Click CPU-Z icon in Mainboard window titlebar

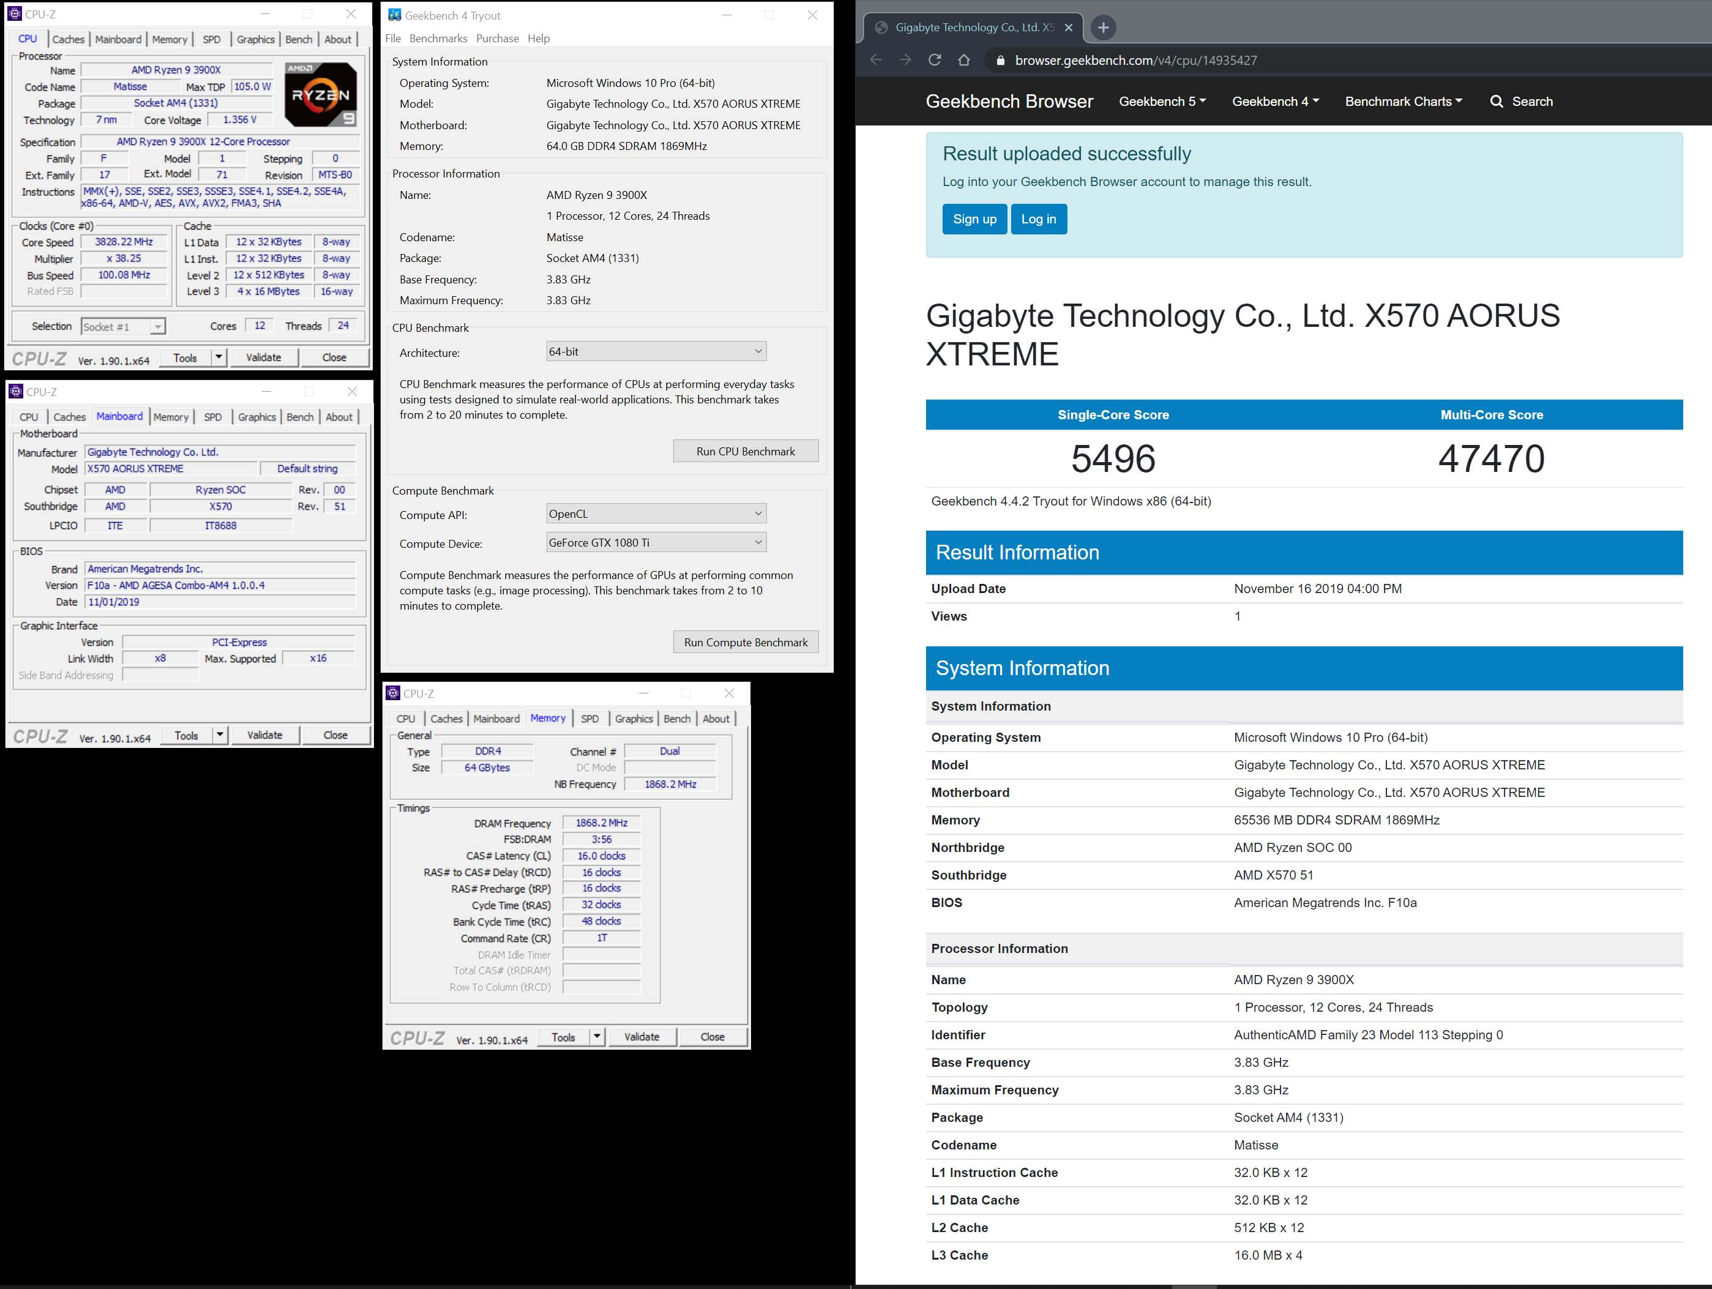[15, 392]
